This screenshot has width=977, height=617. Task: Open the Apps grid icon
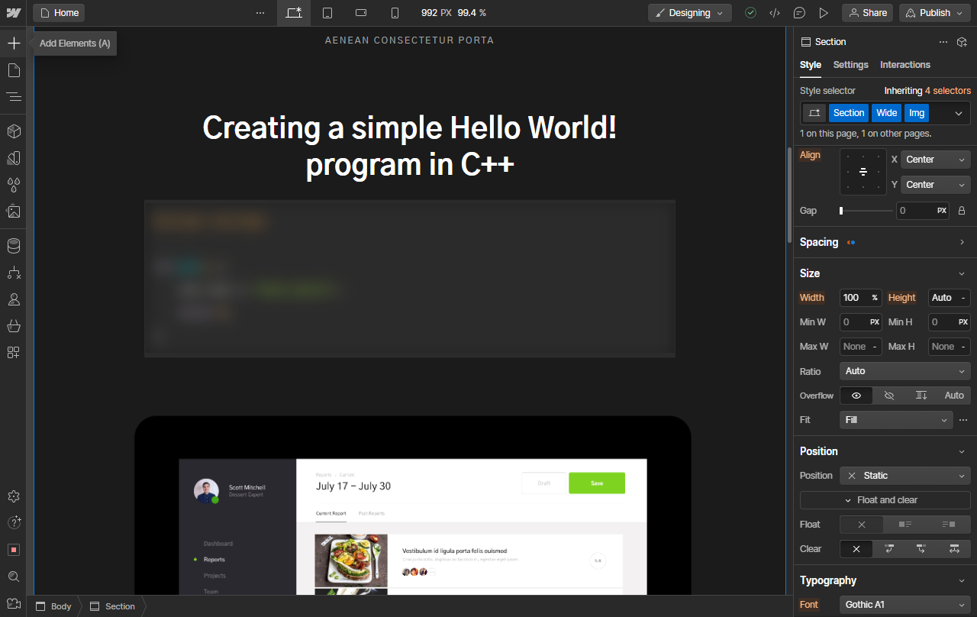pyautogui.click(x=14, y=353)
